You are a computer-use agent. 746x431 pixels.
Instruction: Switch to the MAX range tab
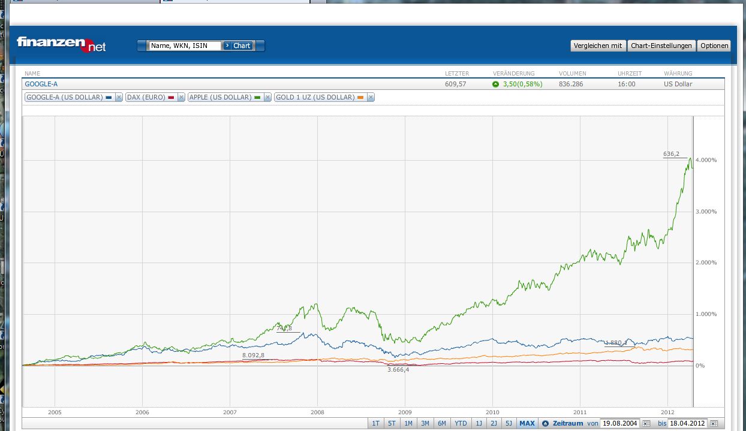[527, 423]
